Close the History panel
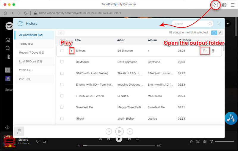Image resolution: width=238 pixels, height=151 pixels. pos(219,24)
